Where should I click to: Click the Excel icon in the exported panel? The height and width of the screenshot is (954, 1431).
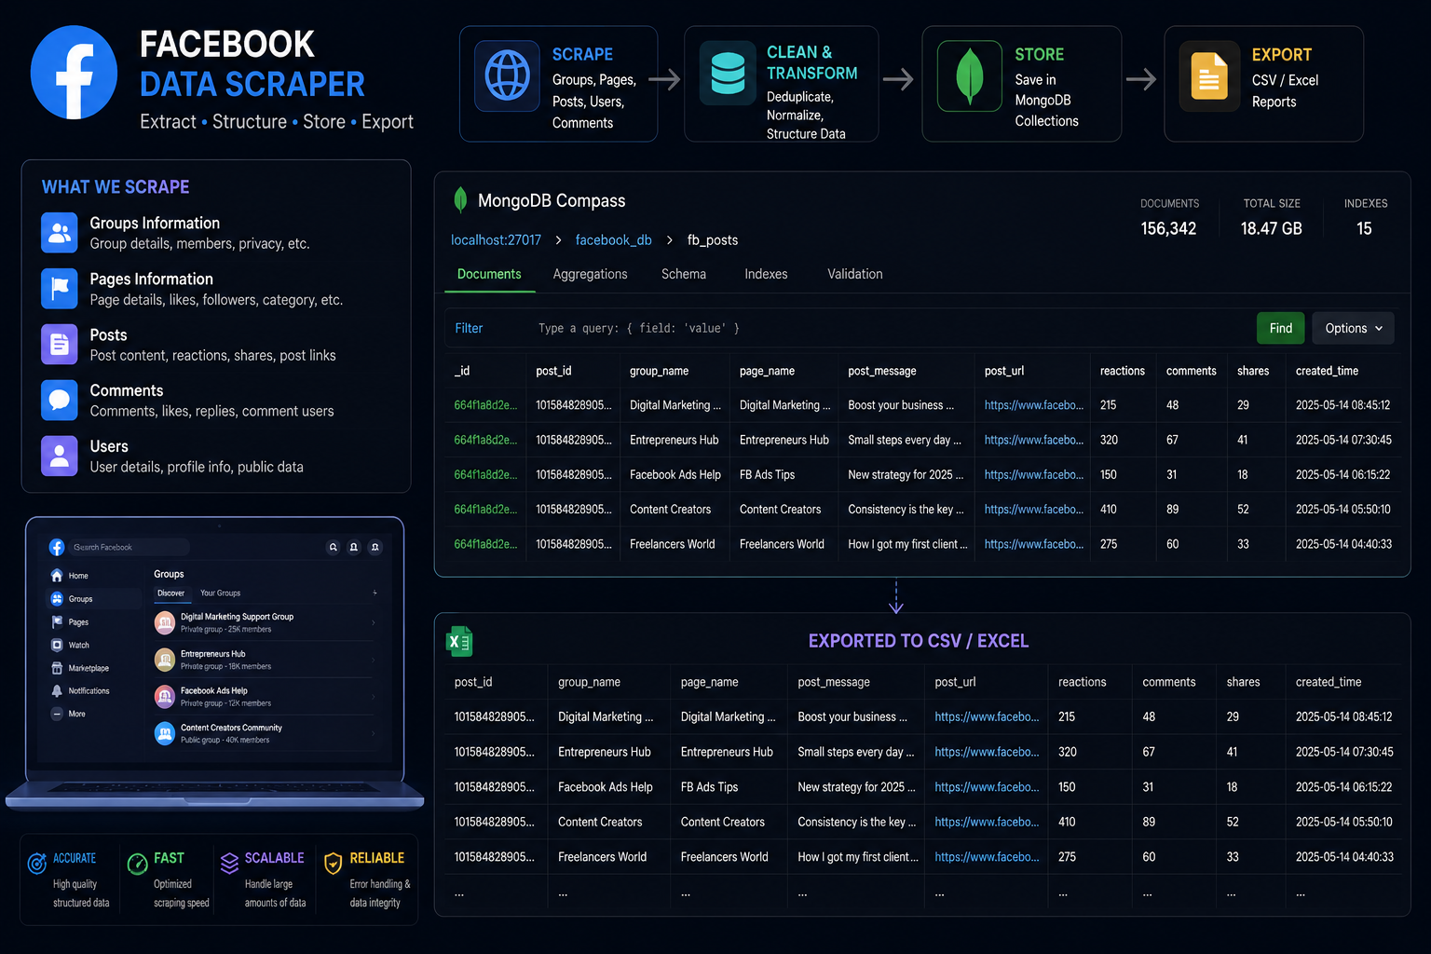tap(460, 641)
